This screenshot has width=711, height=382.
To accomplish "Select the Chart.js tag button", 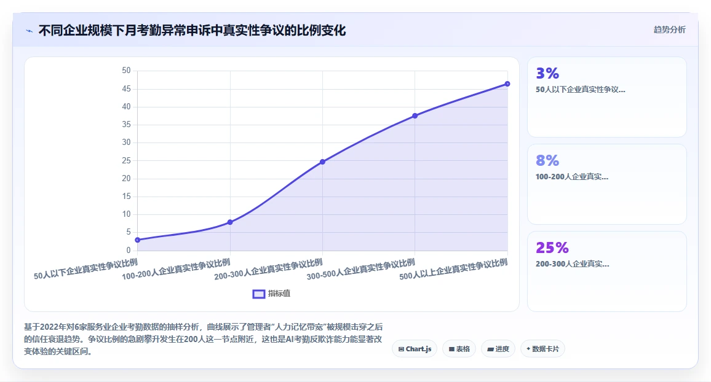I will coord(415,349).
